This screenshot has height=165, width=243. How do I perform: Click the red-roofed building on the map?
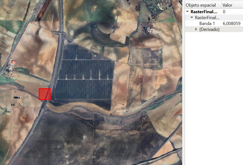coord(12,62)
